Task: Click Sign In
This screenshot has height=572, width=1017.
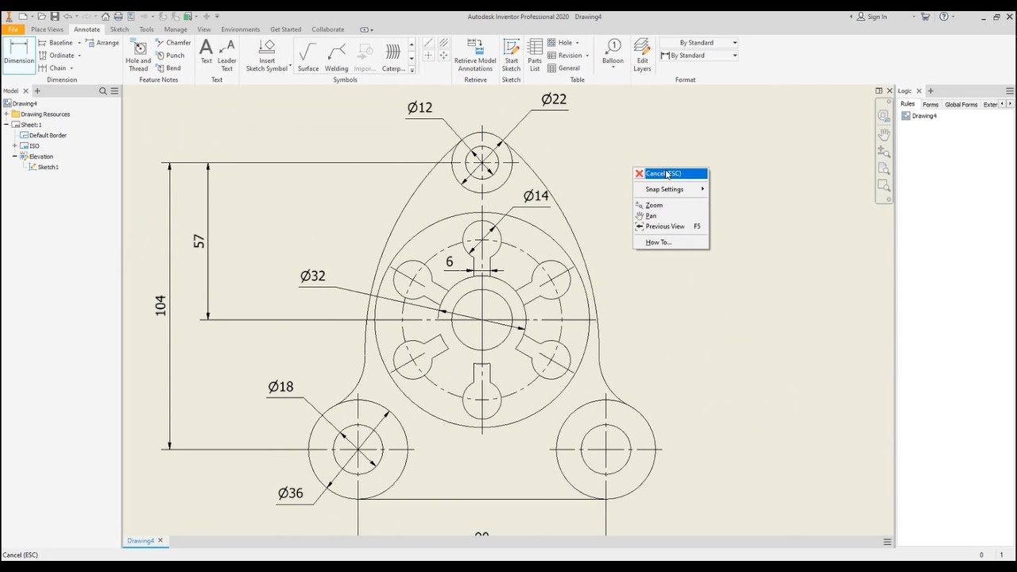Action: click(872, 17)
